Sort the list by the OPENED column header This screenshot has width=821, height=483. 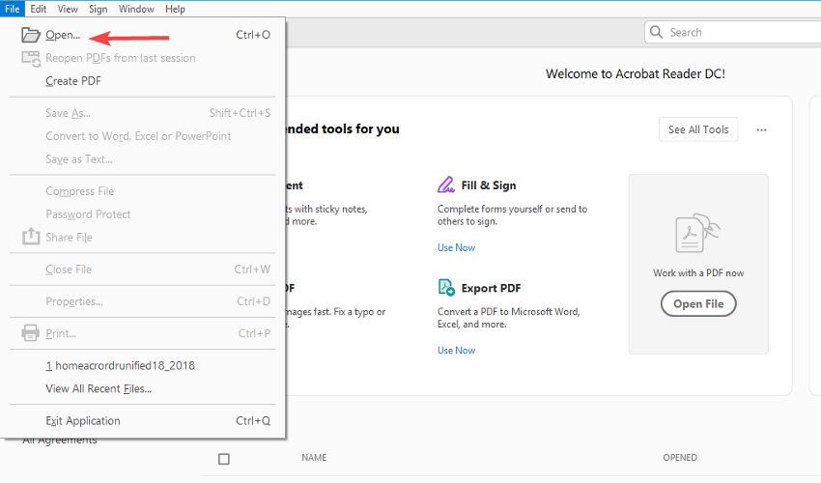click(680, 458)
